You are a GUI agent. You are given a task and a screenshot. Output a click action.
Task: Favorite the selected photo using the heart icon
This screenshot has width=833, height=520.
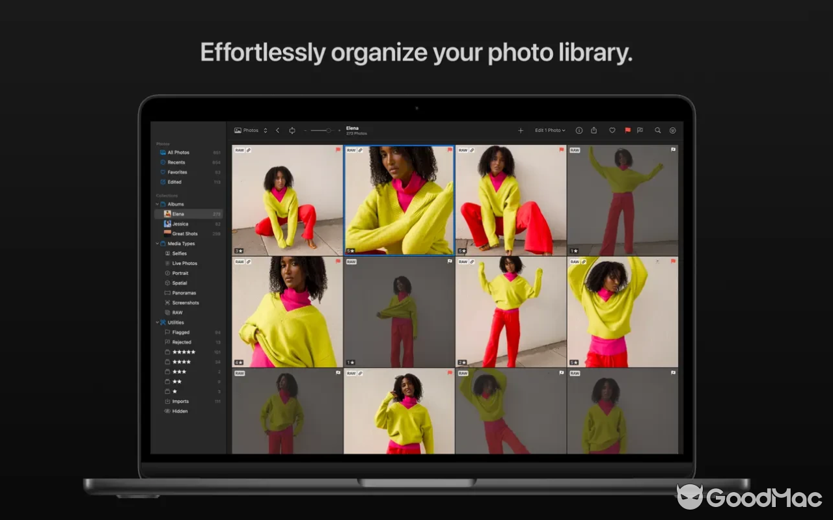tap(612, 130)
